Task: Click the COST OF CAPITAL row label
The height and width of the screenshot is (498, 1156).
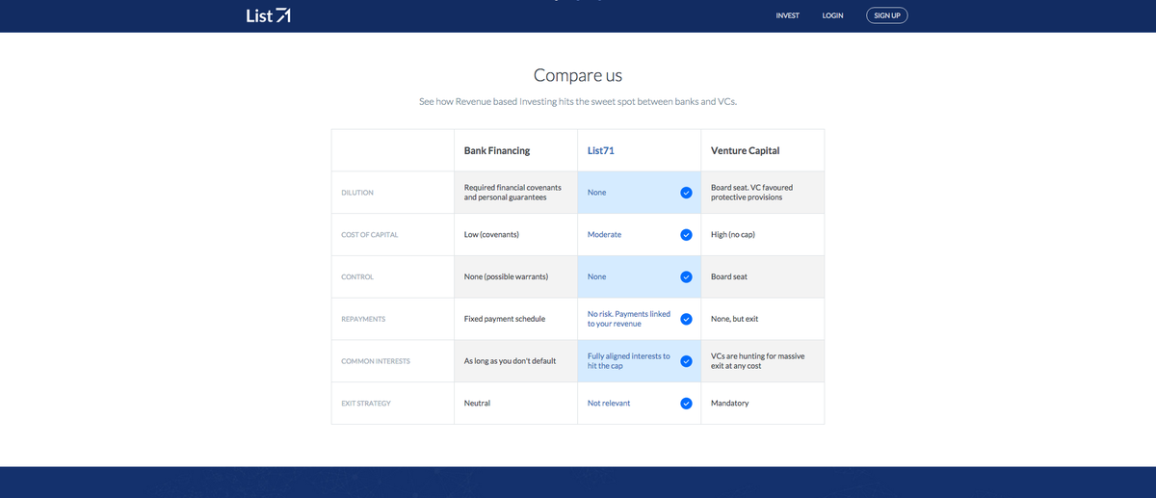Action: [369, 235]
